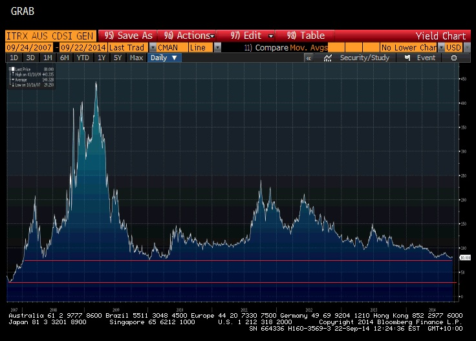Expand the Actions menu
476x341 pixels.
click(x=188, y=36)
